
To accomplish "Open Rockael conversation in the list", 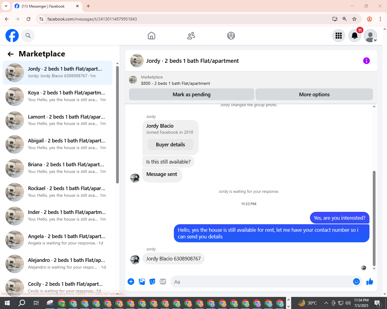I will pyautogui.click(x=57, y=192).
